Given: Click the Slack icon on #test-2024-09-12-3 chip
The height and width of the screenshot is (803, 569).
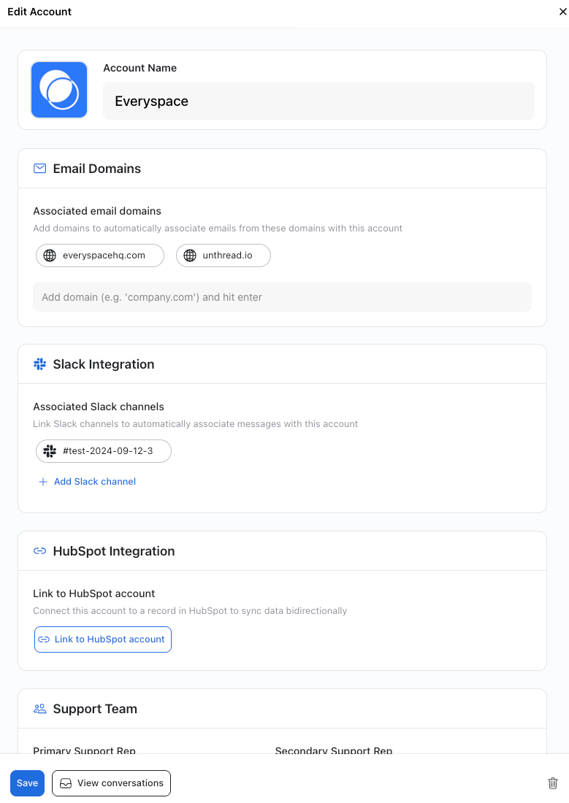Looking at the screenshot, I should click(x=50, y=451).
